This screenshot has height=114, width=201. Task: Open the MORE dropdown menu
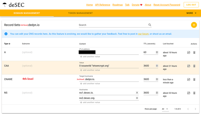[191, 13]
